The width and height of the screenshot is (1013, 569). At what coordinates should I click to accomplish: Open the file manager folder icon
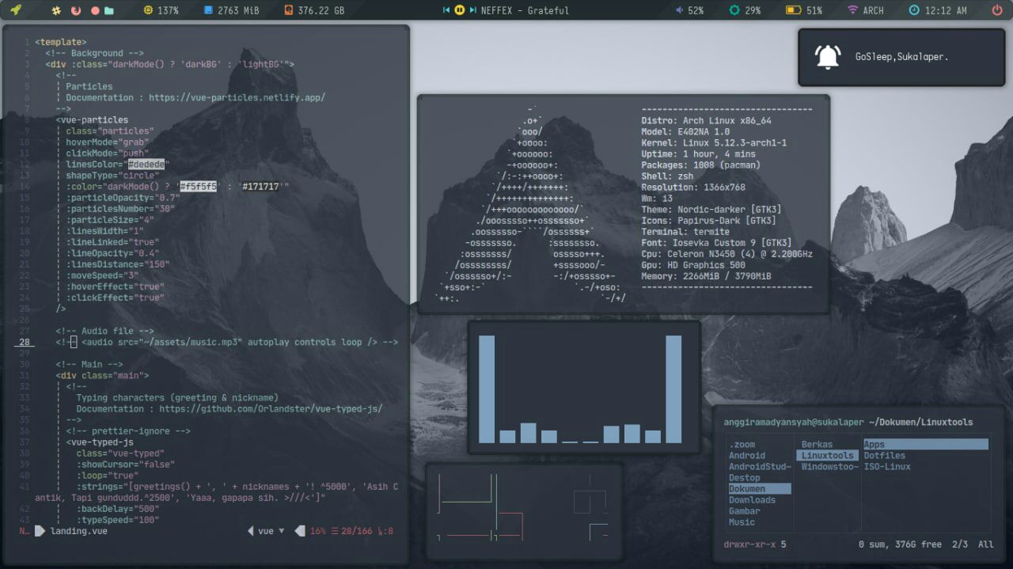tap(109, 11)
